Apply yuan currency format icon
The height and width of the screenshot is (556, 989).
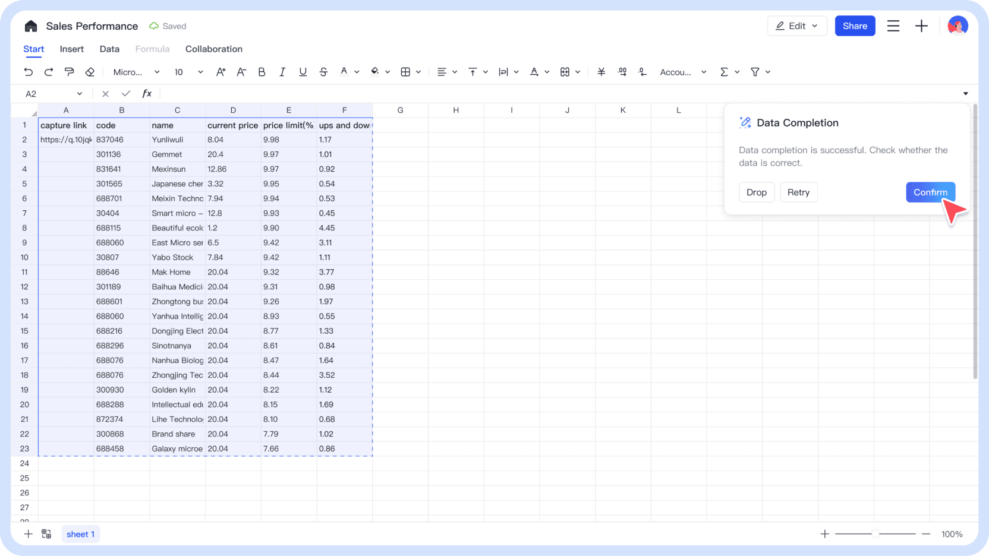601,72
